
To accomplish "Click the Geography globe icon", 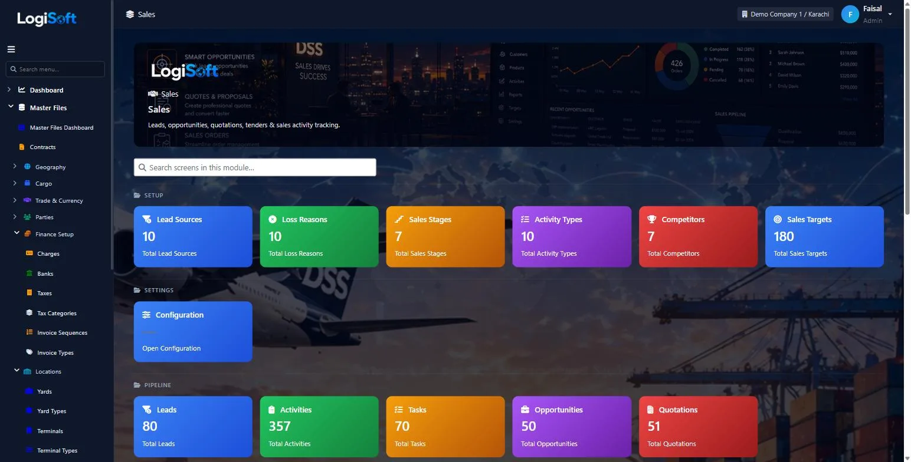I will 27,167.
